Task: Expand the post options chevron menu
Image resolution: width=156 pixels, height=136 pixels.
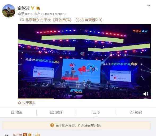Action: [x=149, y=6]
